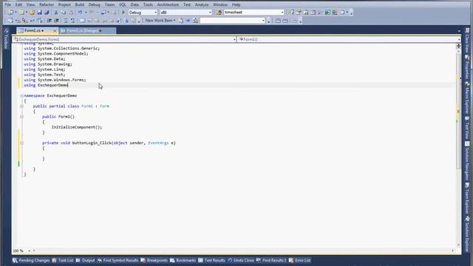Click the EventArgs type in method signature
The width and height of the screenshot is (473, 266).
pos(158,143)
